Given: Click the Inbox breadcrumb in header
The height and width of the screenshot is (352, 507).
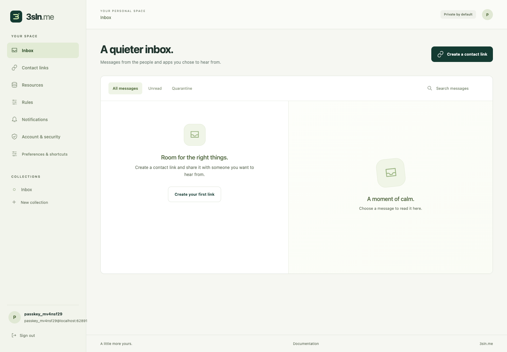Looking at the screenshot, I should pyautogui.click(x=106, y=18).
